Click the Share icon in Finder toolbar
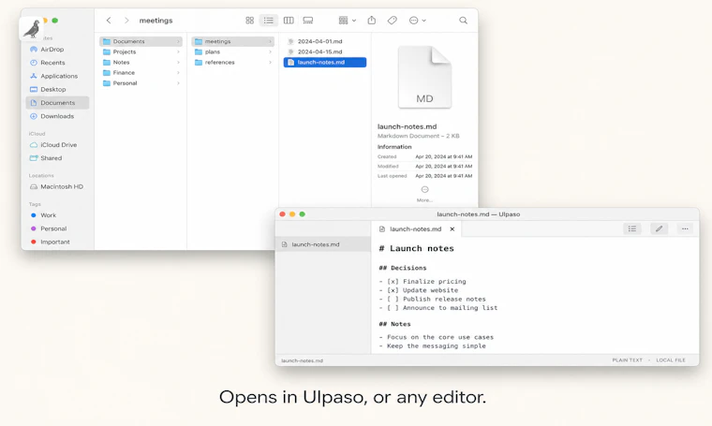The height and width of the screenshot is (426, 712). click(372, 21)
